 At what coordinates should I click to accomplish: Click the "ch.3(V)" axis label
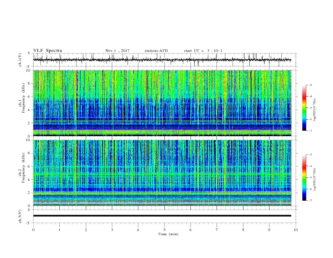coord(20,216)
